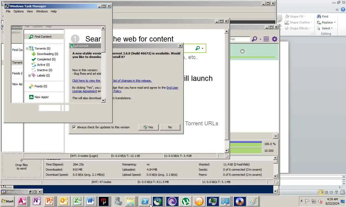Image resolution: width=346 pixels, height=207 pixels.
Task: Click the purple search magnifier in BitTorrent
Action: click(x=254, y=39)
